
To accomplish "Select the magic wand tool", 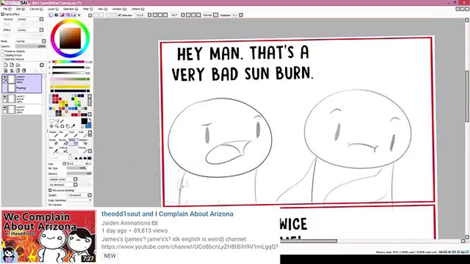I will click(62, 121).
